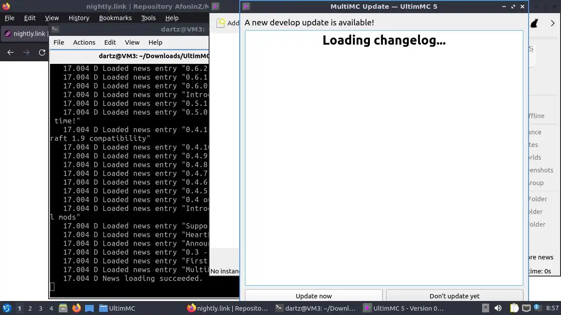This screenshot has width=561, height=315.
Task: Click Add Instance icon in UltimMC toolbar
Action: coord(221,23)
